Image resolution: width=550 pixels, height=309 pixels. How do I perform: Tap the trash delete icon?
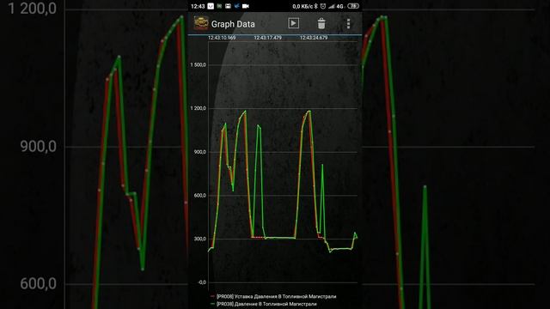[x=321, y=23]
